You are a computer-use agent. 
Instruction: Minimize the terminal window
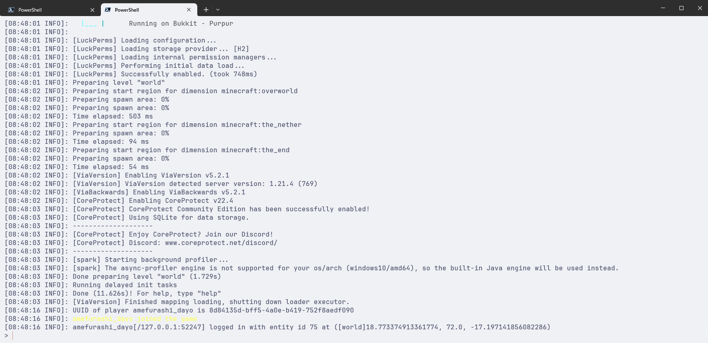[x=663, y=8]
